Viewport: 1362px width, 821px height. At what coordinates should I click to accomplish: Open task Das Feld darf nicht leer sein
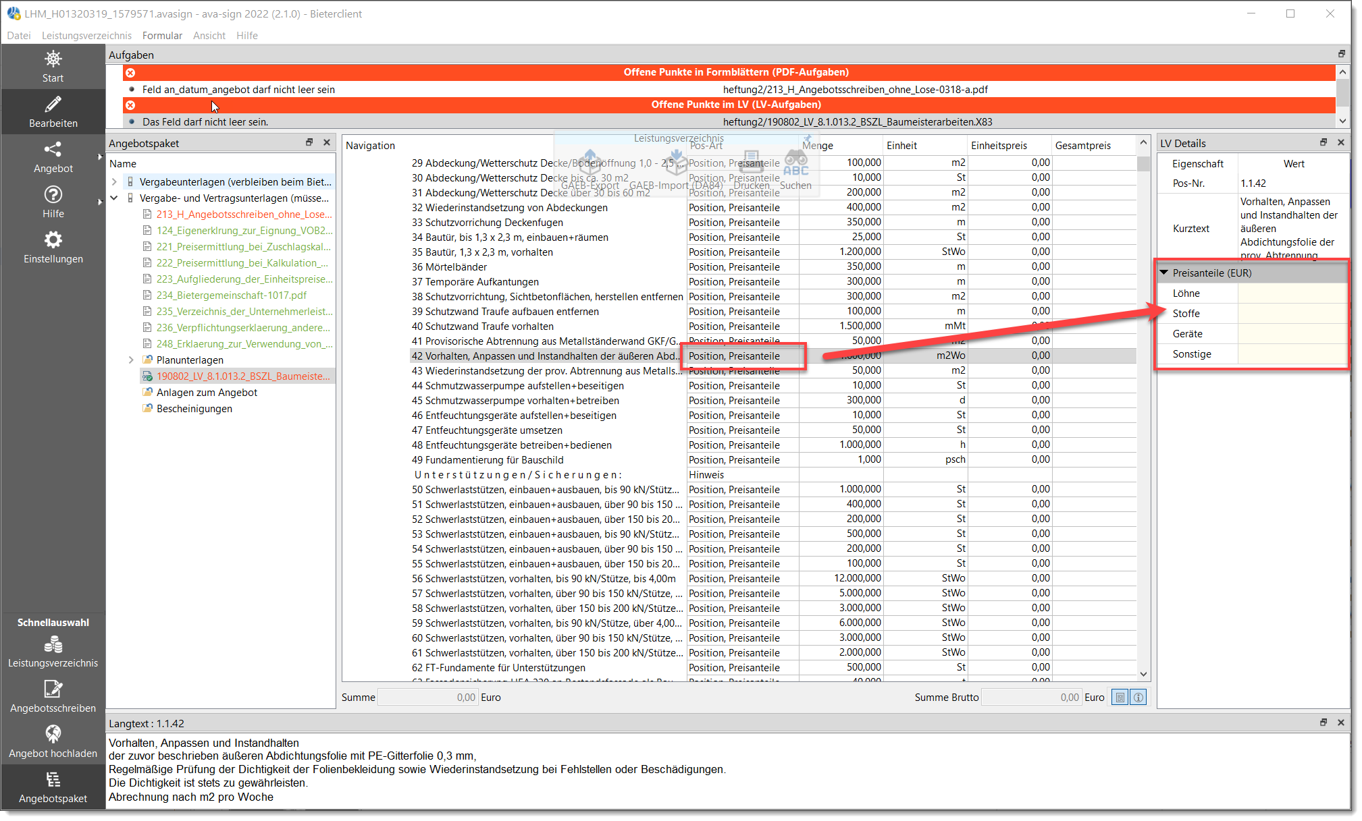click(x=729, y=122)
